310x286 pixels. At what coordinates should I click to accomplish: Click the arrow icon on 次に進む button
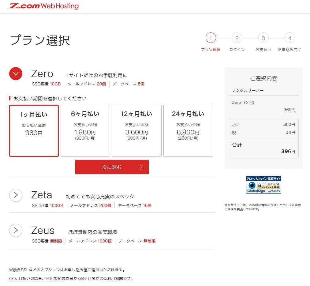[x=141, y=167]
